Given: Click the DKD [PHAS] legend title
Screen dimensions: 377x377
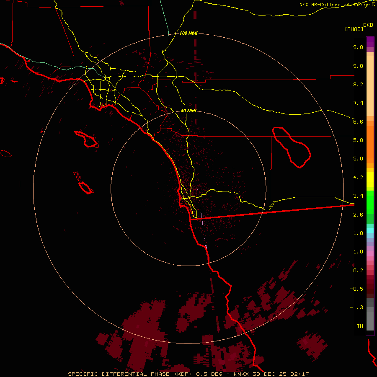Looking at the screenshot, I should pyautogui.click(x=359, y=27).
